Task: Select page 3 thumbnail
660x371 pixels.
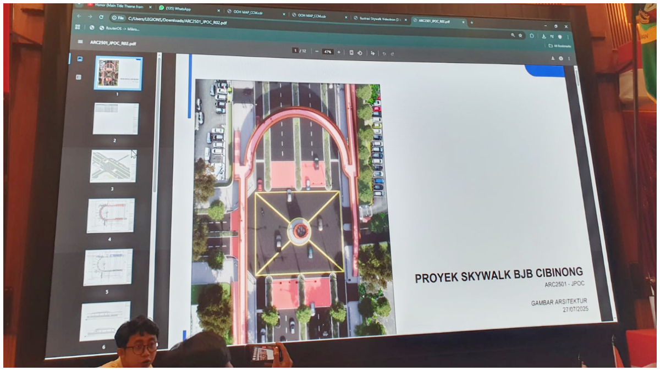Action: pyautogui.click(x=113, y=166)
